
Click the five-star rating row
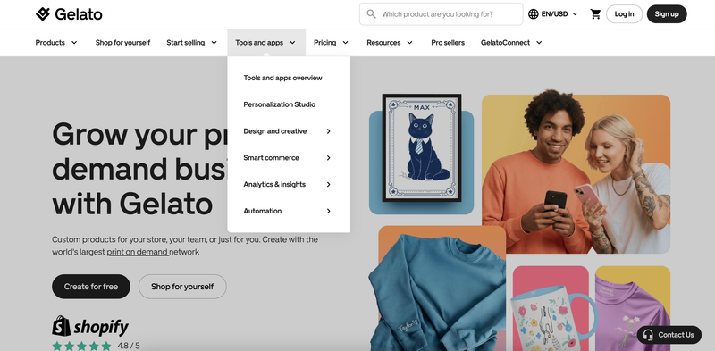81,346
